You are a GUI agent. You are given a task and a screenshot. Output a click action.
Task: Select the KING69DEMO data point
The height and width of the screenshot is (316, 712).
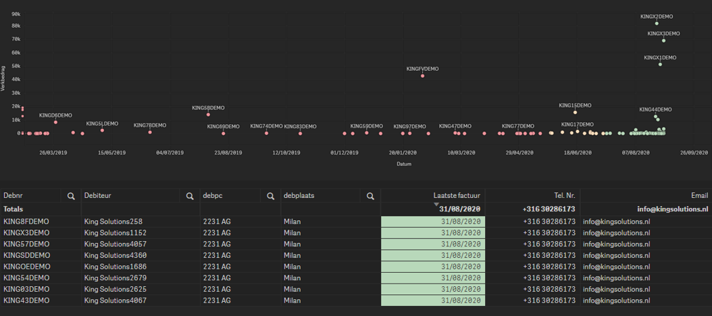click(223, 134)
